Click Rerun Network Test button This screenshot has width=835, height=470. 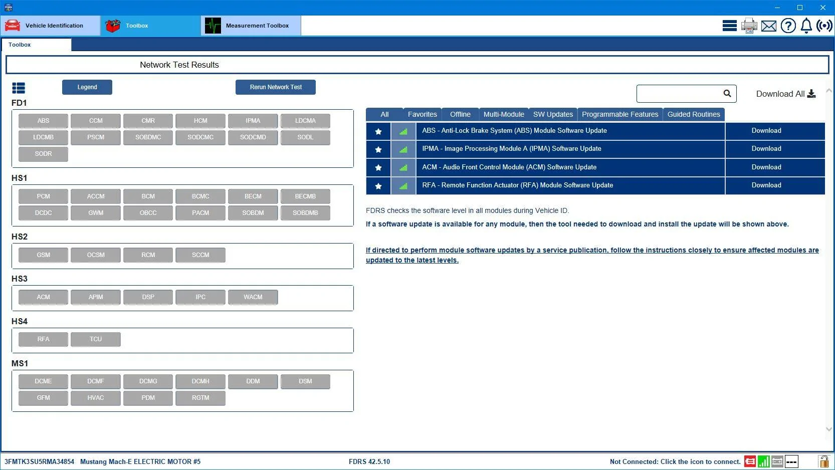coord(276,87)
